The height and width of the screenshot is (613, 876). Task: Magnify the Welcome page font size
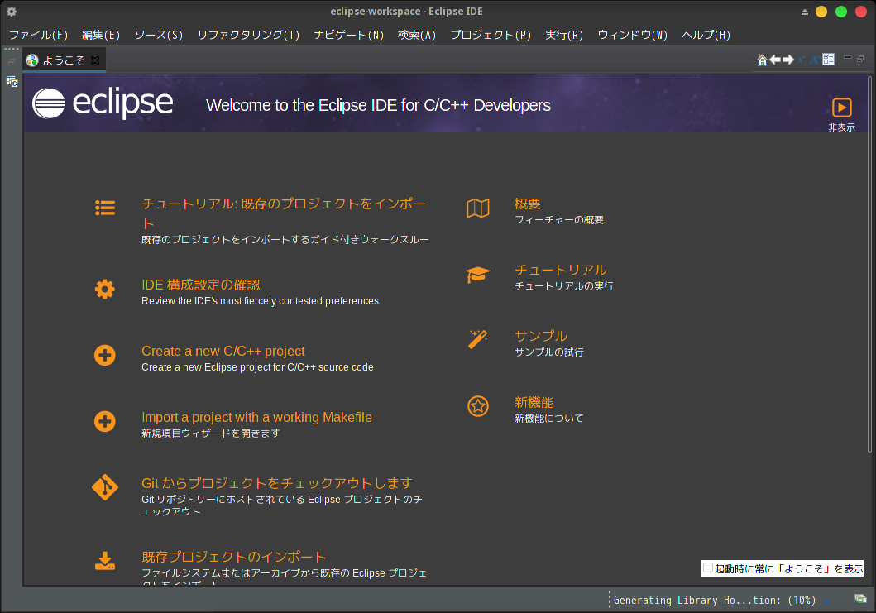coord(815,60)
